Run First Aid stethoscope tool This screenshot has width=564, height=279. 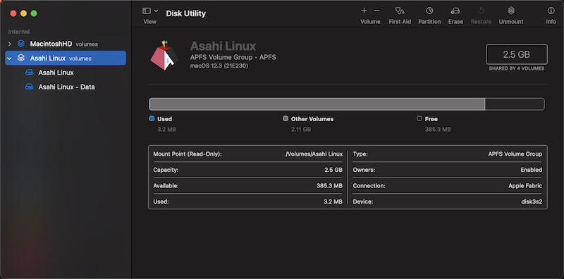coord(400,11)
